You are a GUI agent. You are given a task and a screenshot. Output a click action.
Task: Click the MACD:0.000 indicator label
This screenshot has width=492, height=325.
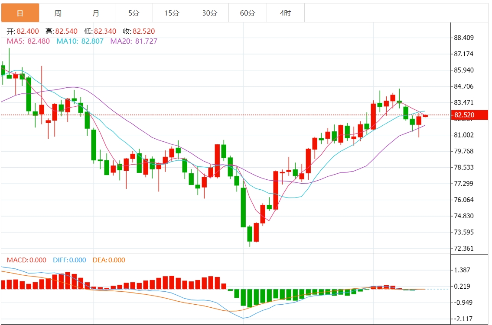coord(26,260)
